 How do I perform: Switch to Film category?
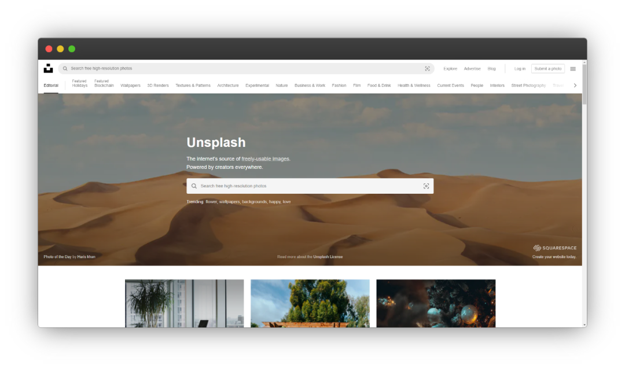point(356,85)
